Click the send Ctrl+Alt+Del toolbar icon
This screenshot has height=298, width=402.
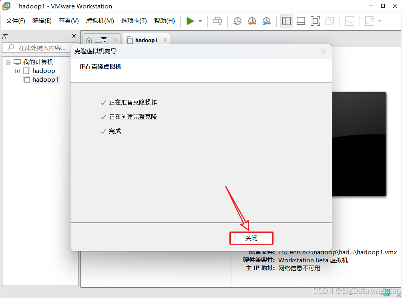218,21
